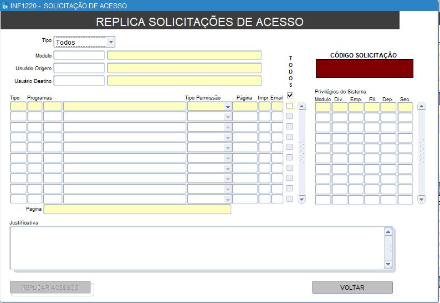Click programs list scroll down arrow
Image resolution: width=440 pixels, height=303 pixels.
301,200
